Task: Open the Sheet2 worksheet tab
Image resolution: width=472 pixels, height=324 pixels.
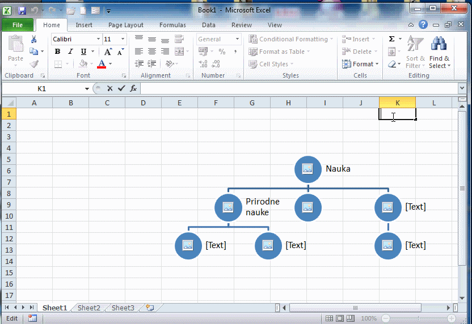Action: coord(88,308)
